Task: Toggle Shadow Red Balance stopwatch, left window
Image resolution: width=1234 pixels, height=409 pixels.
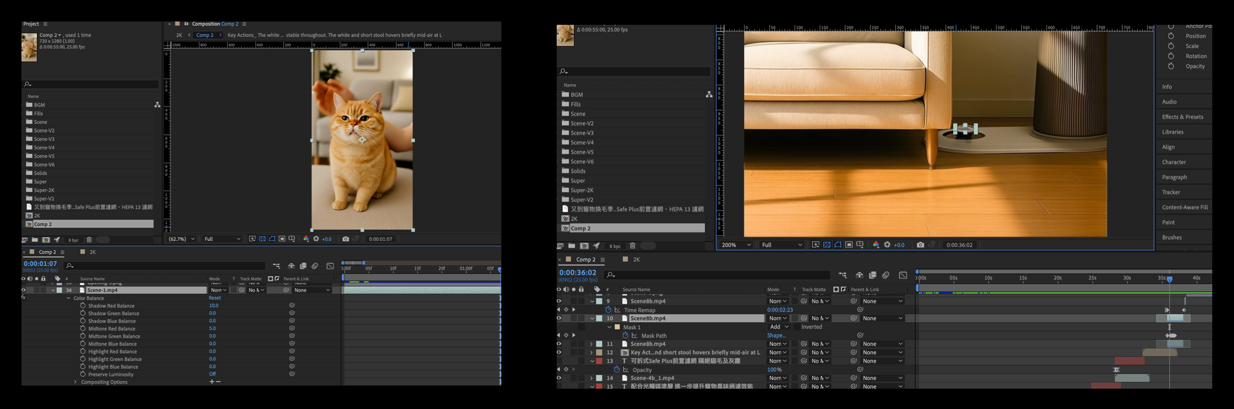Action: (83, 306)
